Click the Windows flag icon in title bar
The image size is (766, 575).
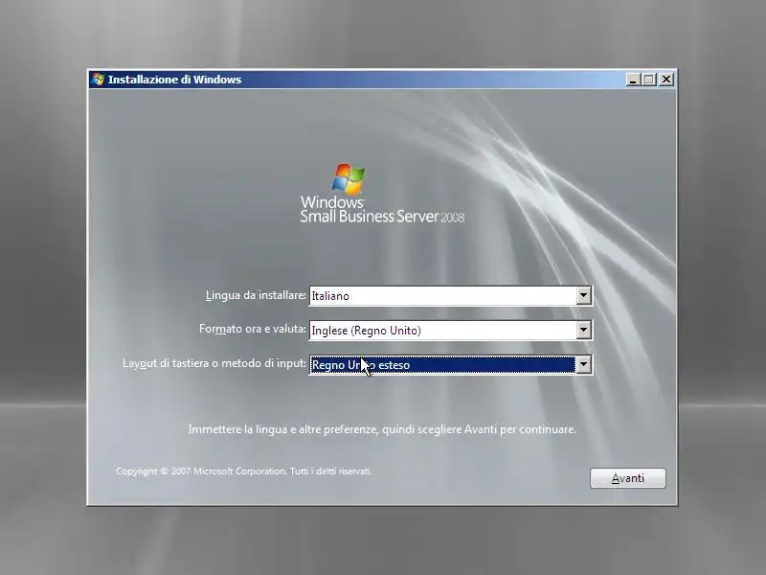pyautogui.click(x=99, y=80)
